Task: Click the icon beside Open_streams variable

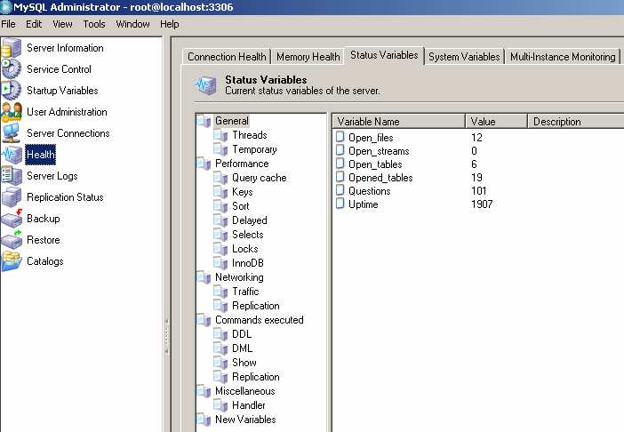Action: [x=340, y=150]
